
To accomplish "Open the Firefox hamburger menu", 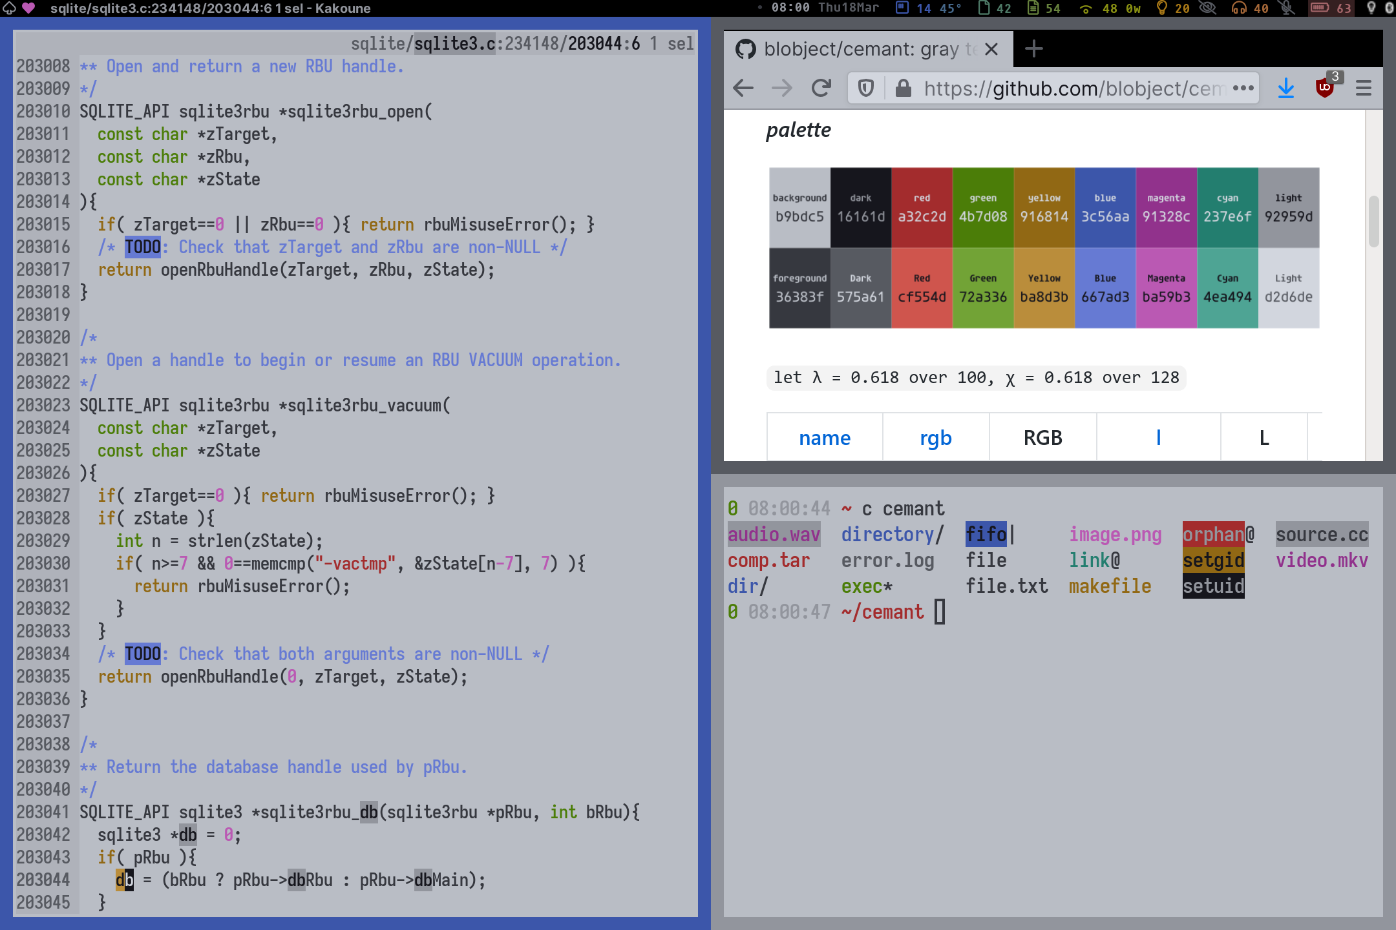I will 1364,88.
